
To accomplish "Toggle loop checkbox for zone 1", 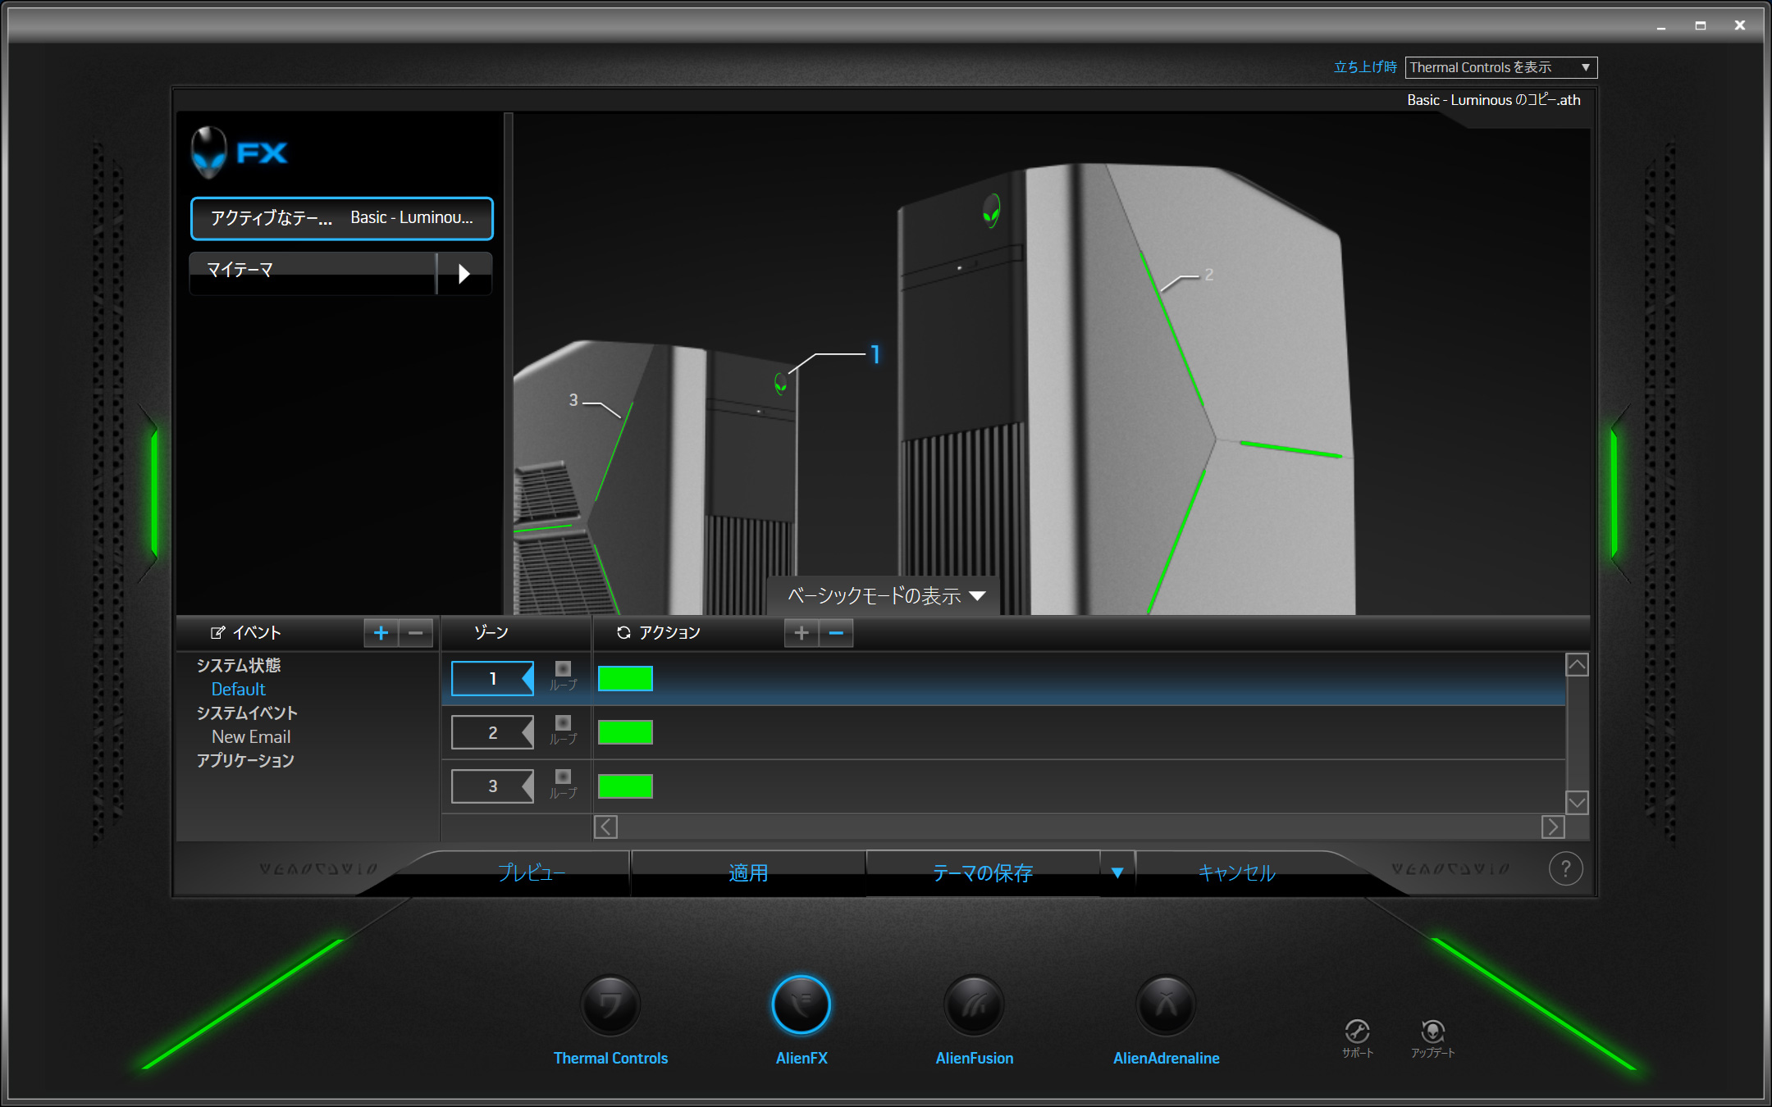I will coord(563,668).
